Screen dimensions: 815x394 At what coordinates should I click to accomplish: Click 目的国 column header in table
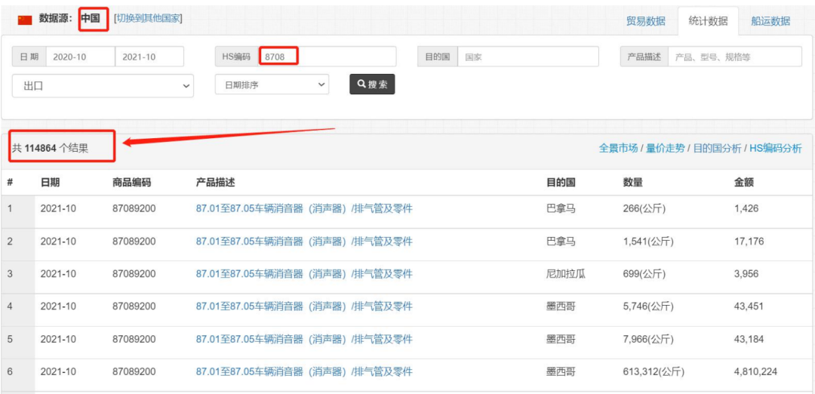560,183
